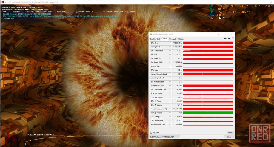
Task: Open the 8-Pin #1 Power dropdown
Action: 170,101
